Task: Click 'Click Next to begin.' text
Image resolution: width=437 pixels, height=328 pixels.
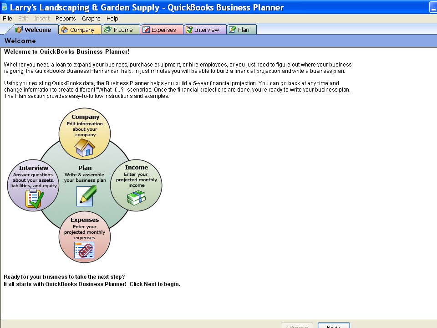Action: (x=155, y=284)
